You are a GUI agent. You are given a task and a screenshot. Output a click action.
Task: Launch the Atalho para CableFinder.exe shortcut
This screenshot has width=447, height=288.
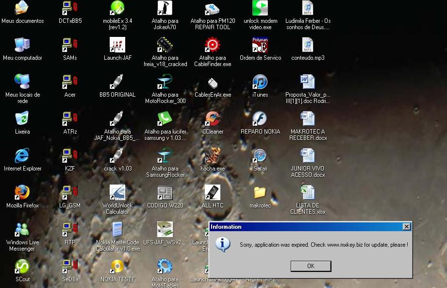coord(213,45)
